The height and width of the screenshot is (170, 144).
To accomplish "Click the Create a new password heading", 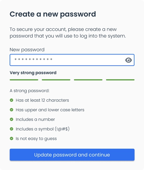I will (53, 14).
